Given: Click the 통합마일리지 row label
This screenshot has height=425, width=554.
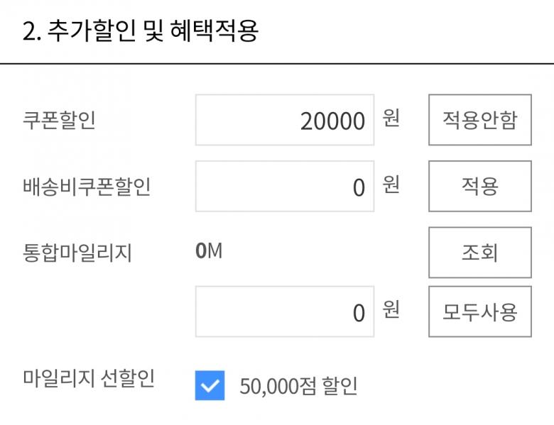Looking at the screenshot, I should 77,253.
